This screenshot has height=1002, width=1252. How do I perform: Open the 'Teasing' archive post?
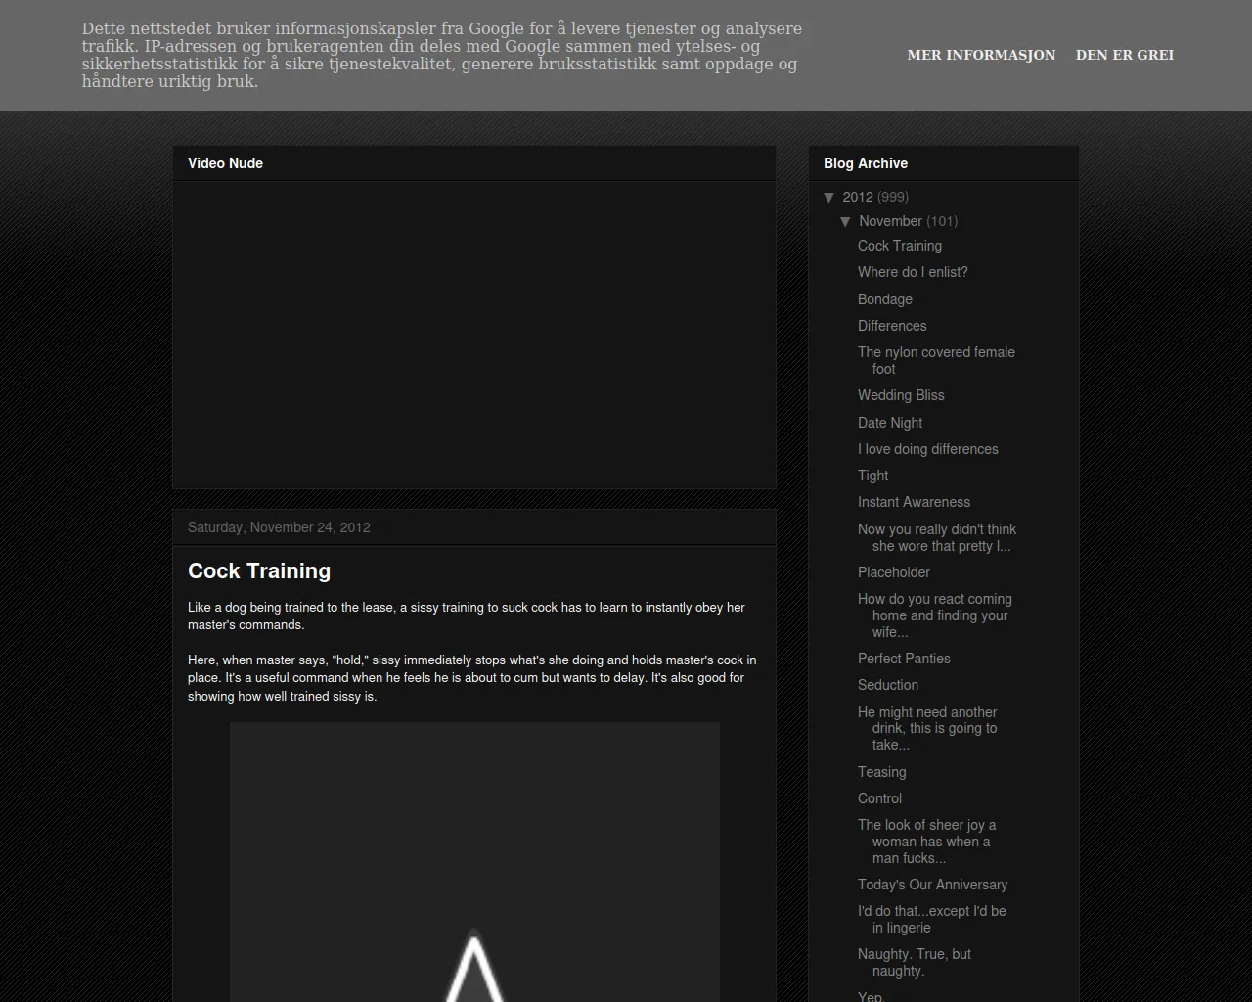click(x=881, y=772)
